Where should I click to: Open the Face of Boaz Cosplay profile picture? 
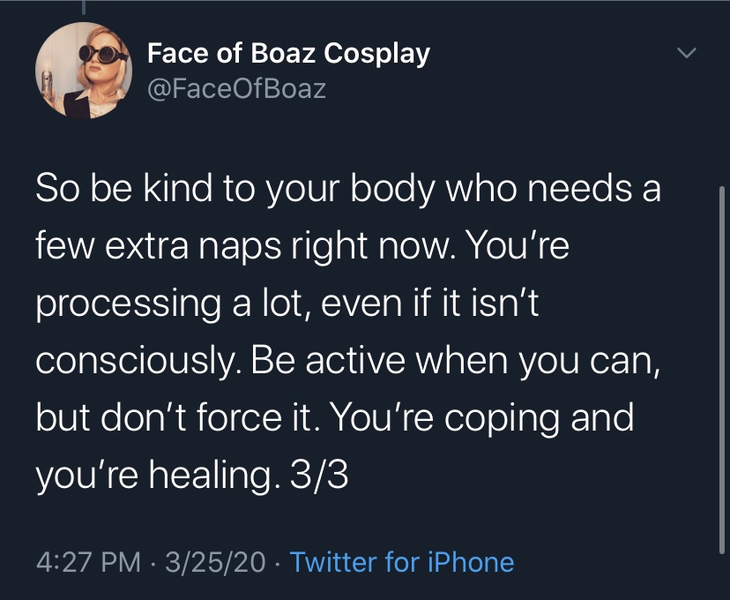click(84, 71)
